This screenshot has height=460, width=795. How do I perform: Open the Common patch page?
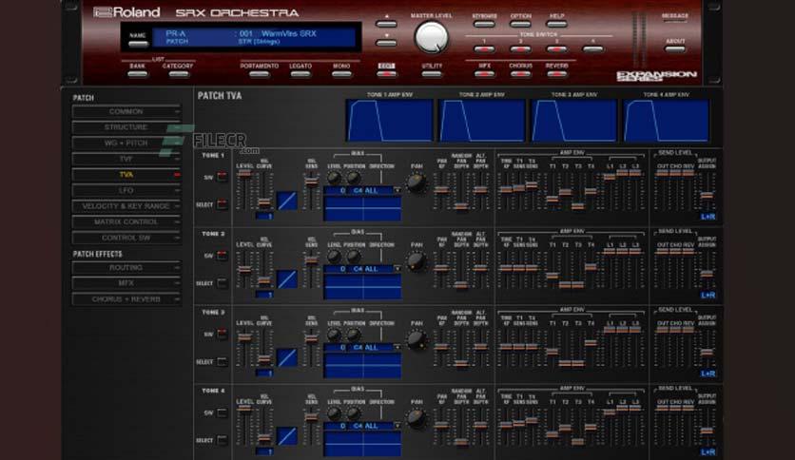coord(126,111)
